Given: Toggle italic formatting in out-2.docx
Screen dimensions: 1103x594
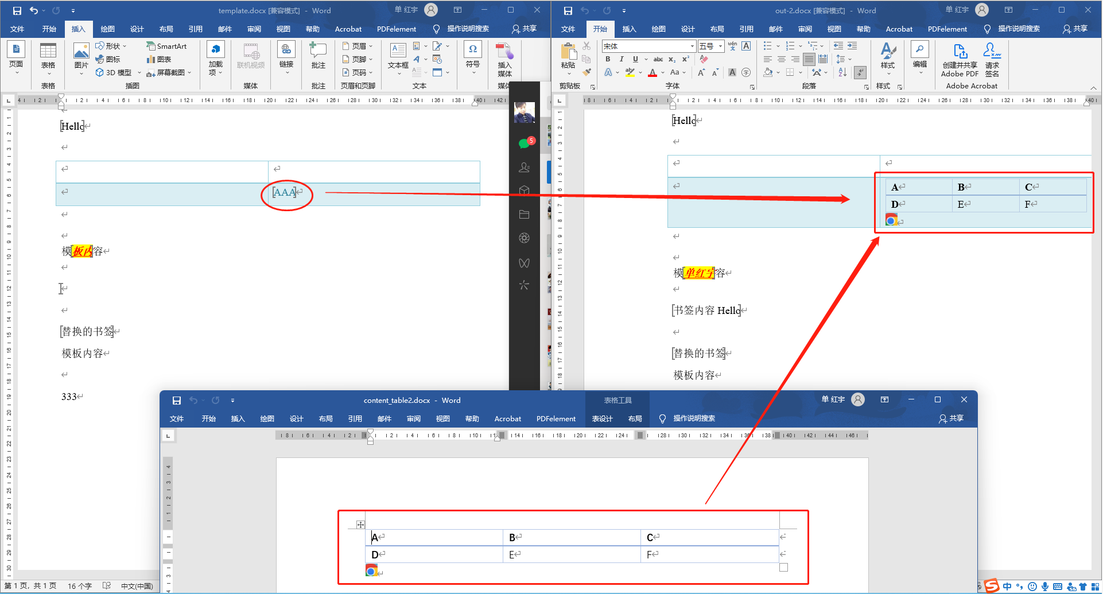Looking at the screenshot, I should [x=622, y=59].
